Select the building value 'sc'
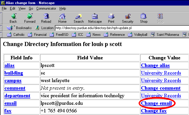 click(x=43, y=73)
